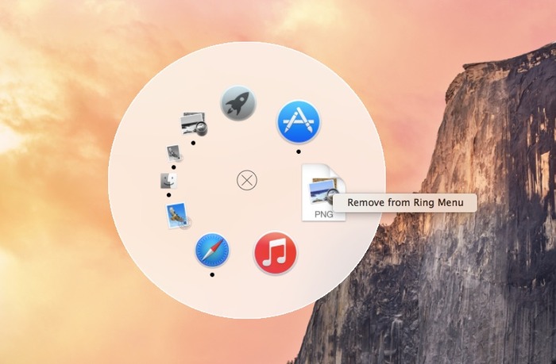Open the photos with loupe icon
The image size is (556, 364).
tap(194, 124)
